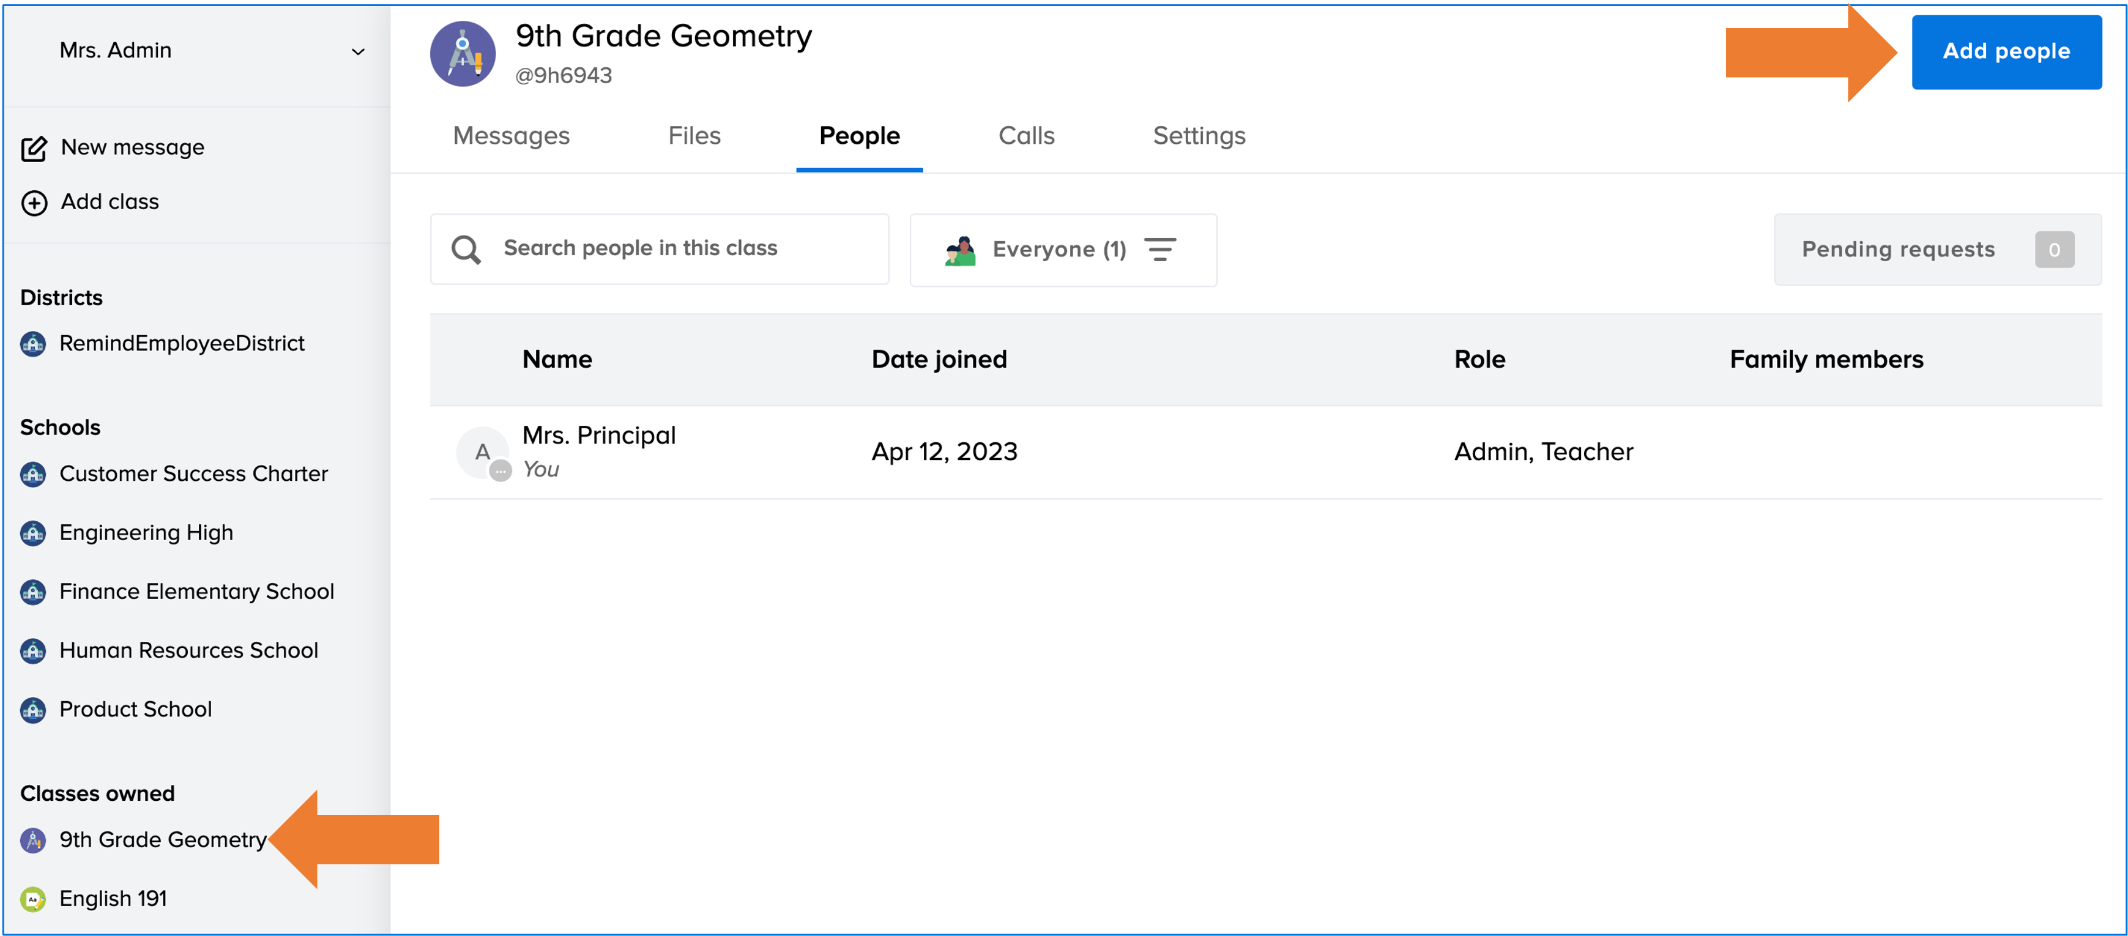This screenshot has height=936, width=2128.
Task: Click the New message compose icon
Action: coord(34,149)
